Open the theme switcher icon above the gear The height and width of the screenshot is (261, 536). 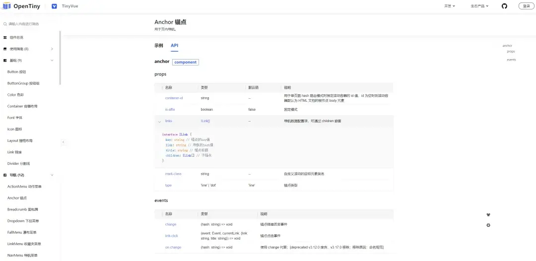pyautogui.click(x=488, y=215)
